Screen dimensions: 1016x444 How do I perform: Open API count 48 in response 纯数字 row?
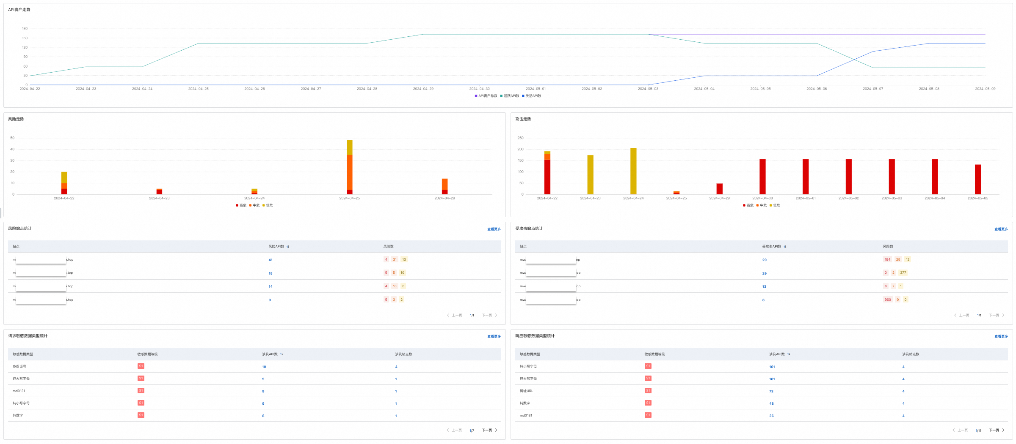pos(771,404)
